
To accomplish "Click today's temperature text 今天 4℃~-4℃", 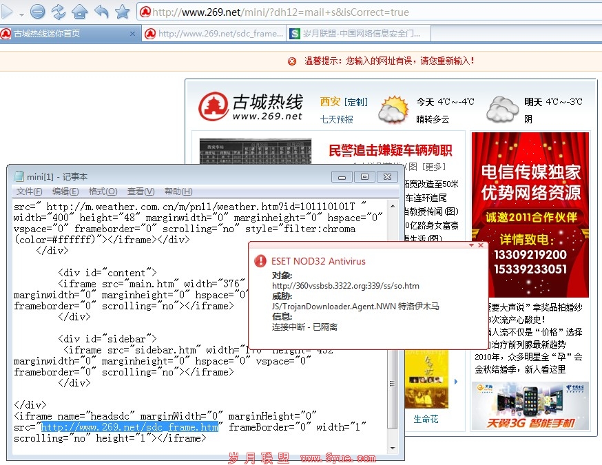I will (x=446, y=102).
